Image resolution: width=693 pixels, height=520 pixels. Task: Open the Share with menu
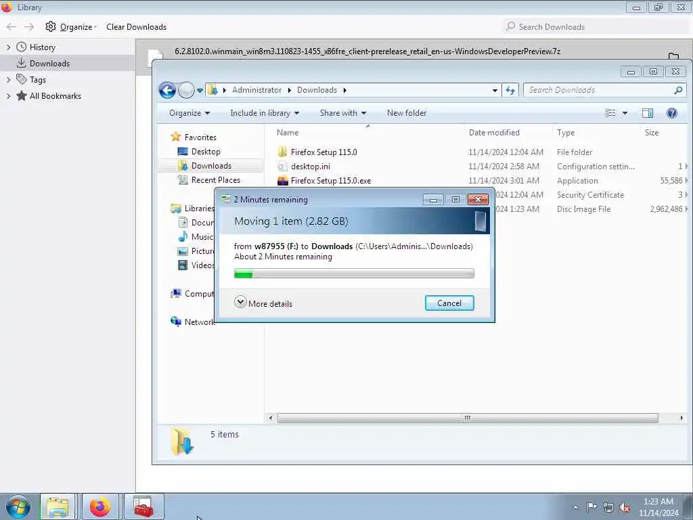[343, 113]
